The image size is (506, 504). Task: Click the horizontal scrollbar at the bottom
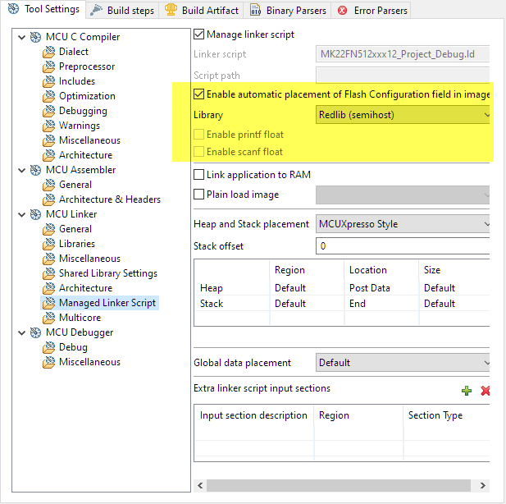pyautogui.click(x=336, y=485)
